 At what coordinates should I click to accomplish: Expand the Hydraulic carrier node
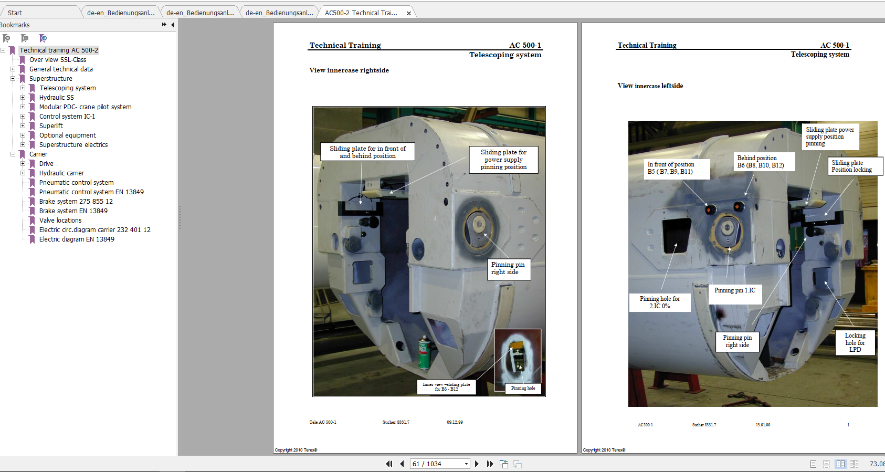pos(23,173)
